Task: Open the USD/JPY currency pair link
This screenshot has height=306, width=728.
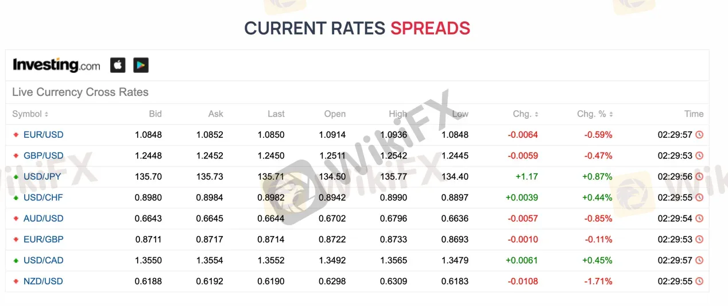Action: coord(42,177)
